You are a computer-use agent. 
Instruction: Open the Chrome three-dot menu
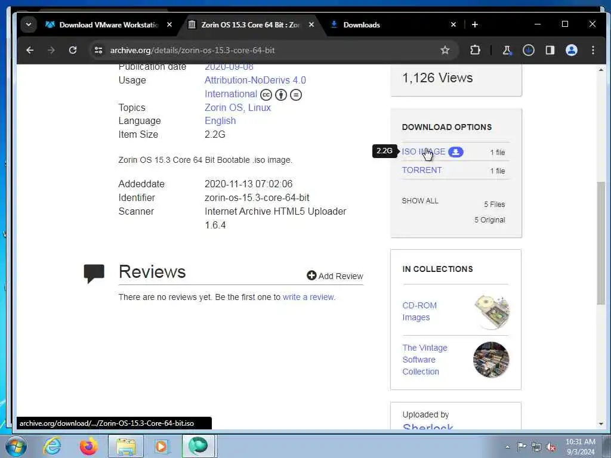tap(593, 50)
